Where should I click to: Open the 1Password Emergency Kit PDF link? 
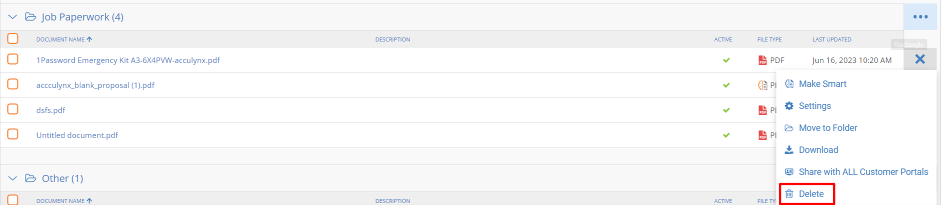tap(128, 60)
